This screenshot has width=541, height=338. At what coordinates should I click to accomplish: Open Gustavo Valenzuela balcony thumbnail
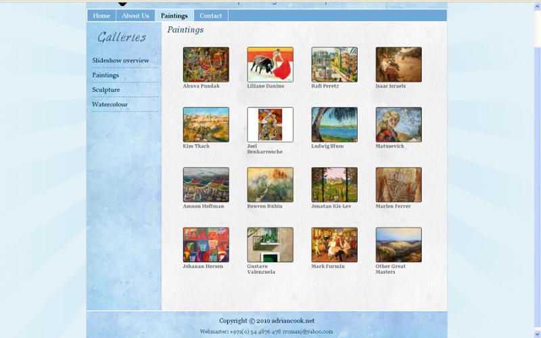270,245
